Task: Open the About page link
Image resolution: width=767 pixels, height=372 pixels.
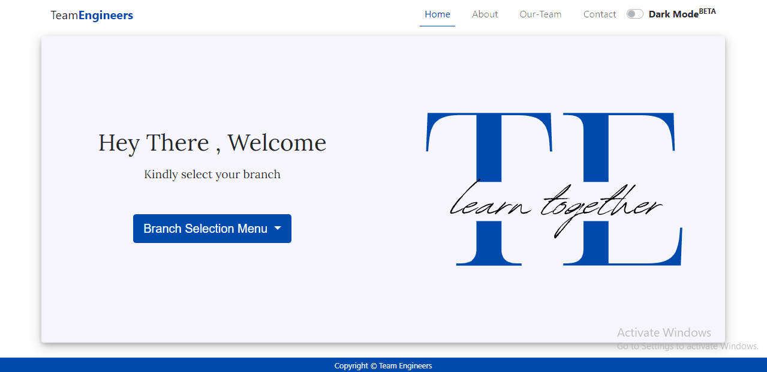Action: click(x=485, y=14)
